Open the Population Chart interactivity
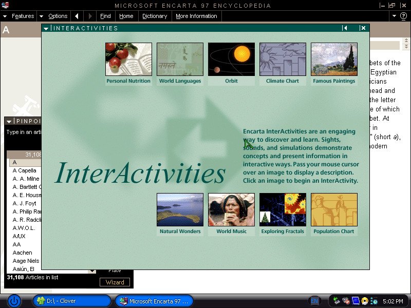 pyautogui.click(x=334, y=210)
